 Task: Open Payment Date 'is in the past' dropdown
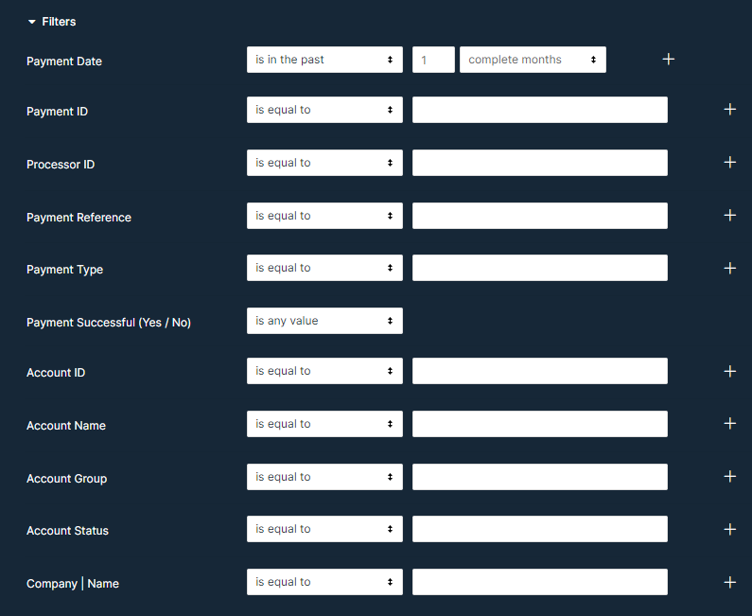tap(324, 60)
